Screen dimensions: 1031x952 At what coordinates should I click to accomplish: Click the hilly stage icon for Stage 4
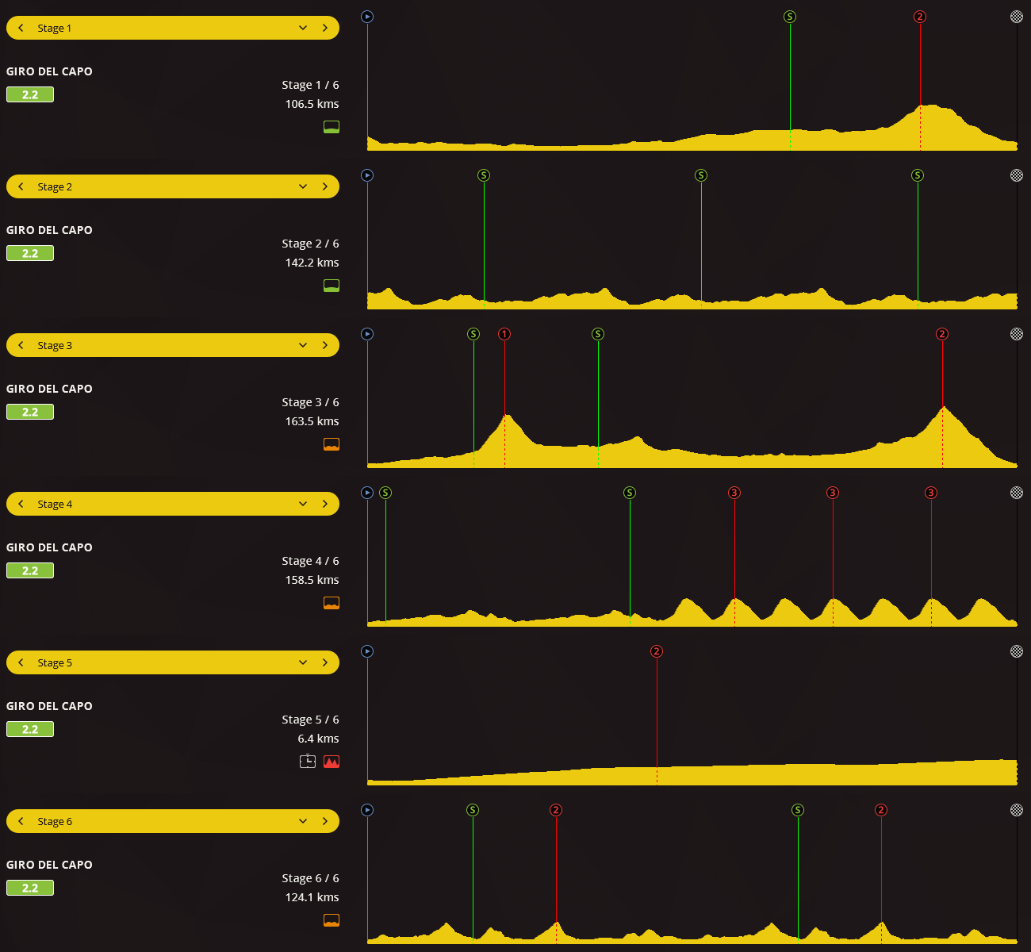coord(332,603)
